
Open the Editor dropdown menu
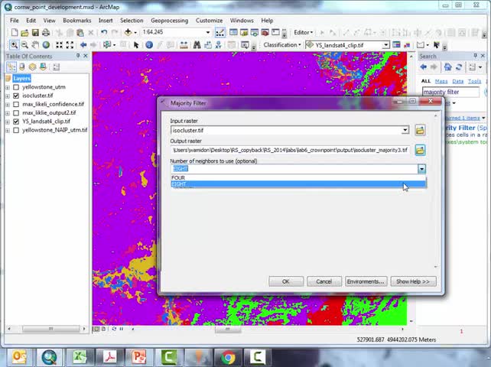(x=303, y=32)
